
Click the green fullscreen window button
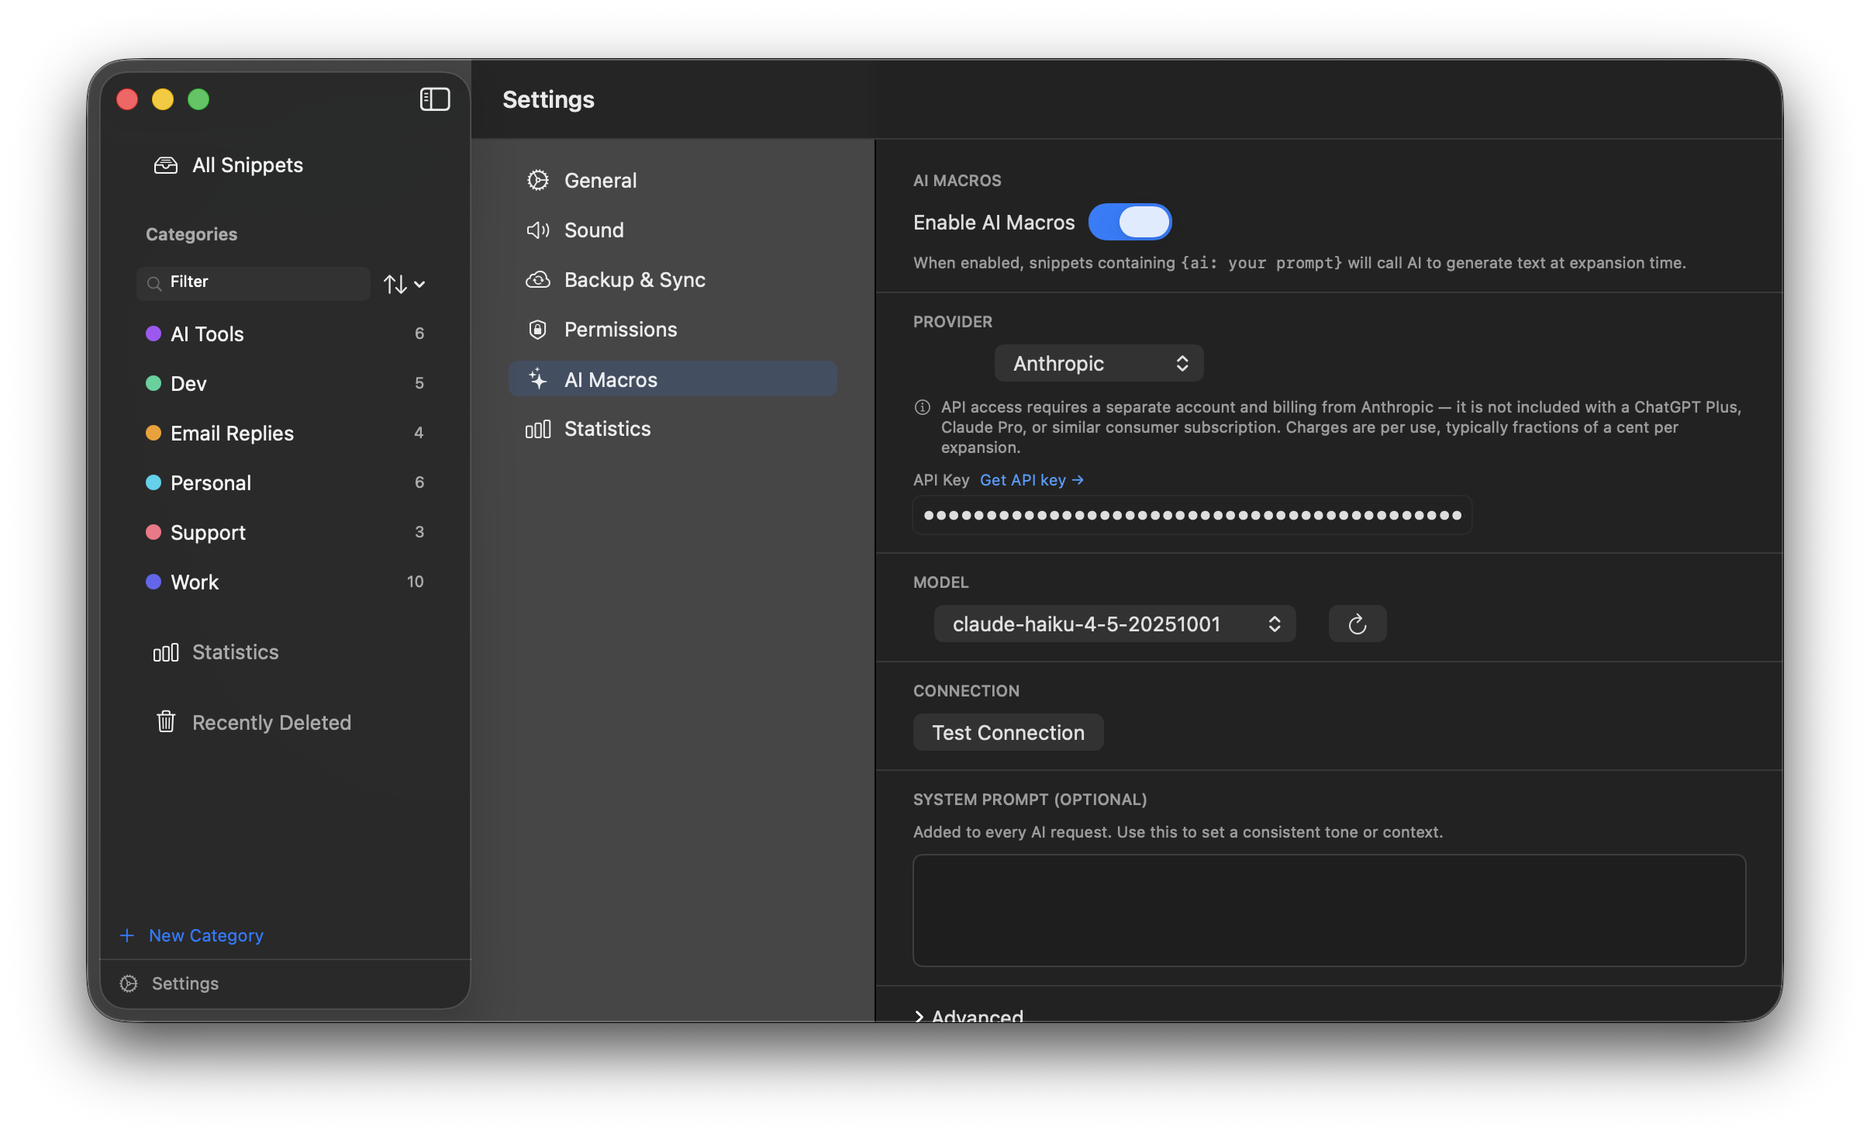click(x=198, y=99)
